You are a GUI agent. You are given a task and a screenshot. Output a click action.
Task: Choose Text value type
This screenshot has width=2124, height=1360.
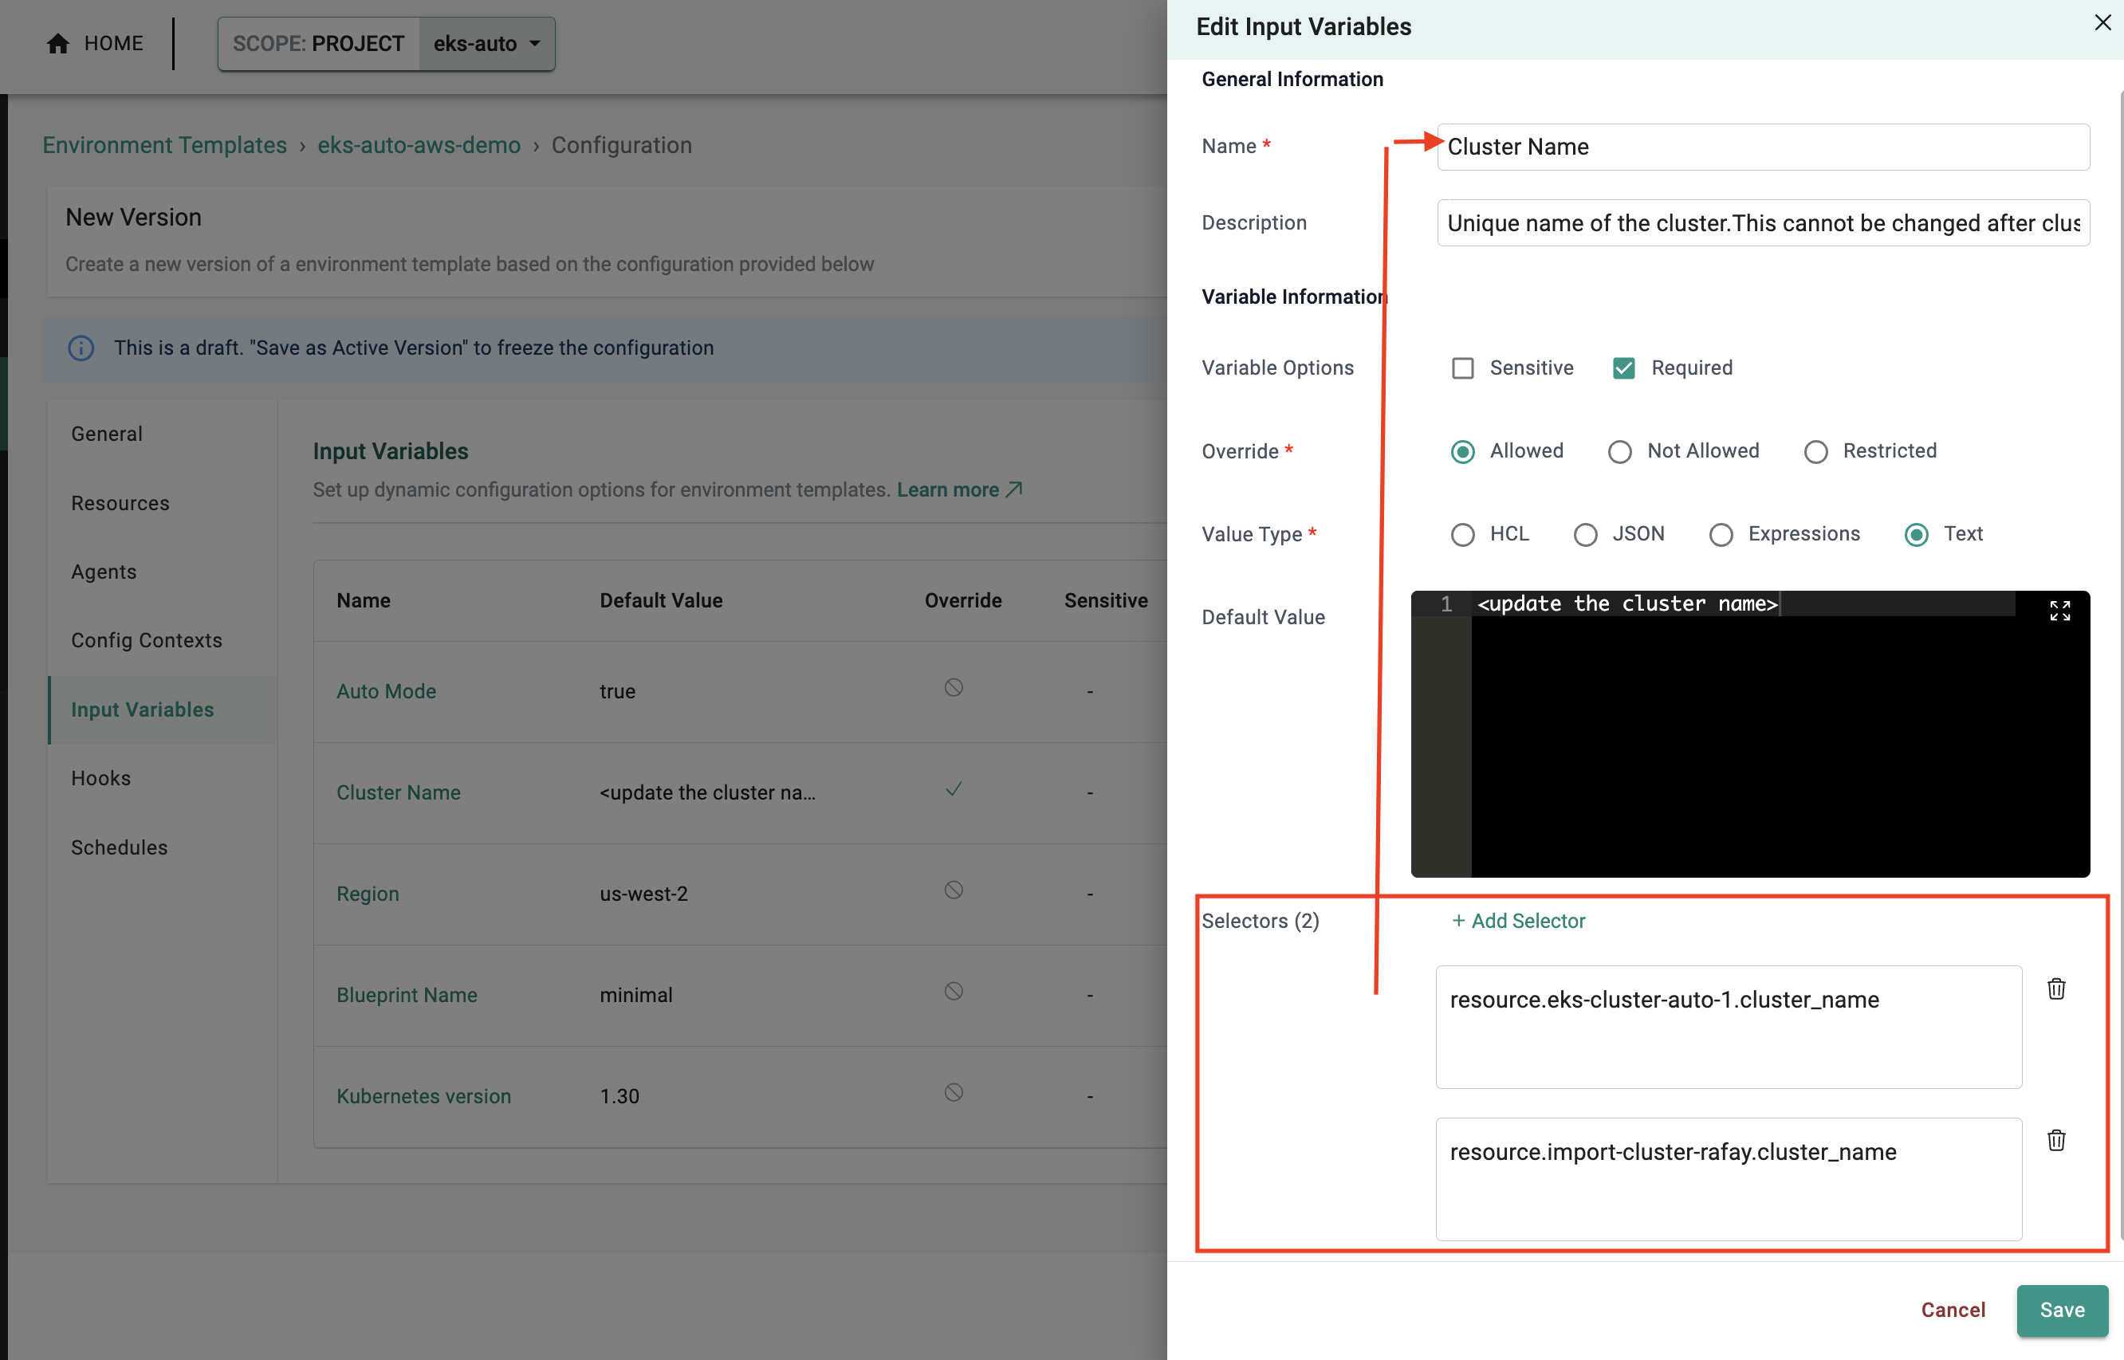click(1917, 534)
